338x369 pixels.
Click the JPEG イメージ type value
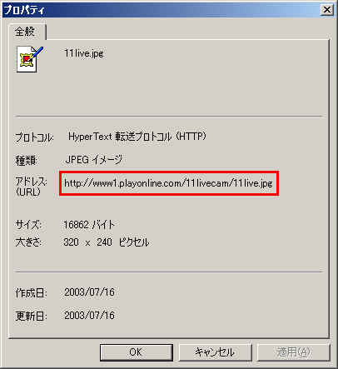point(93,160)
